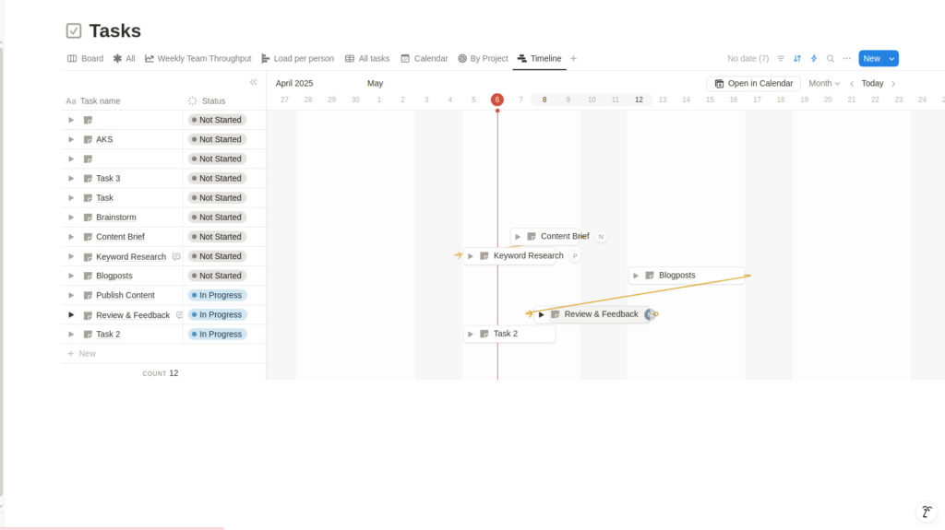The width and height of the screenshot is (945, 530).
Task: Switch to the Calendar view tab
Action: (425, 58)
